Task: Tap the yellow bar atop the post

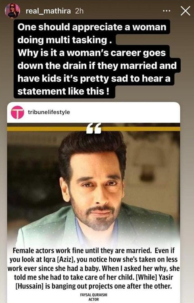Action: tap(94, 129)
